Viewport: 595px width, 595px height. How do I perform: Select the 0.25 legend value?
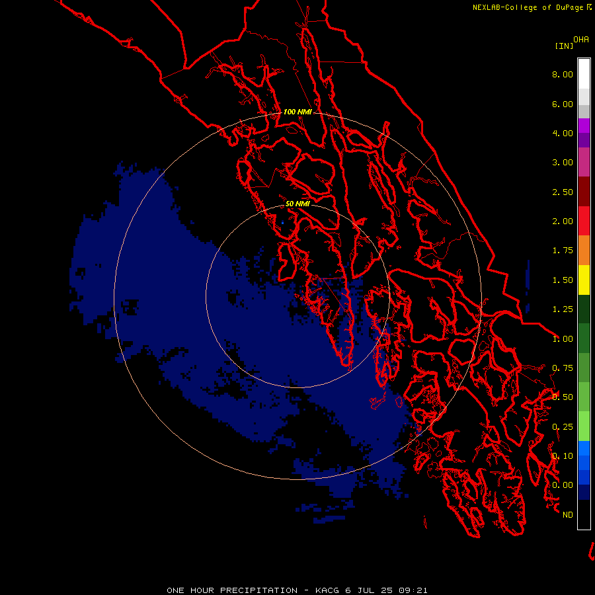coord(563,427)
